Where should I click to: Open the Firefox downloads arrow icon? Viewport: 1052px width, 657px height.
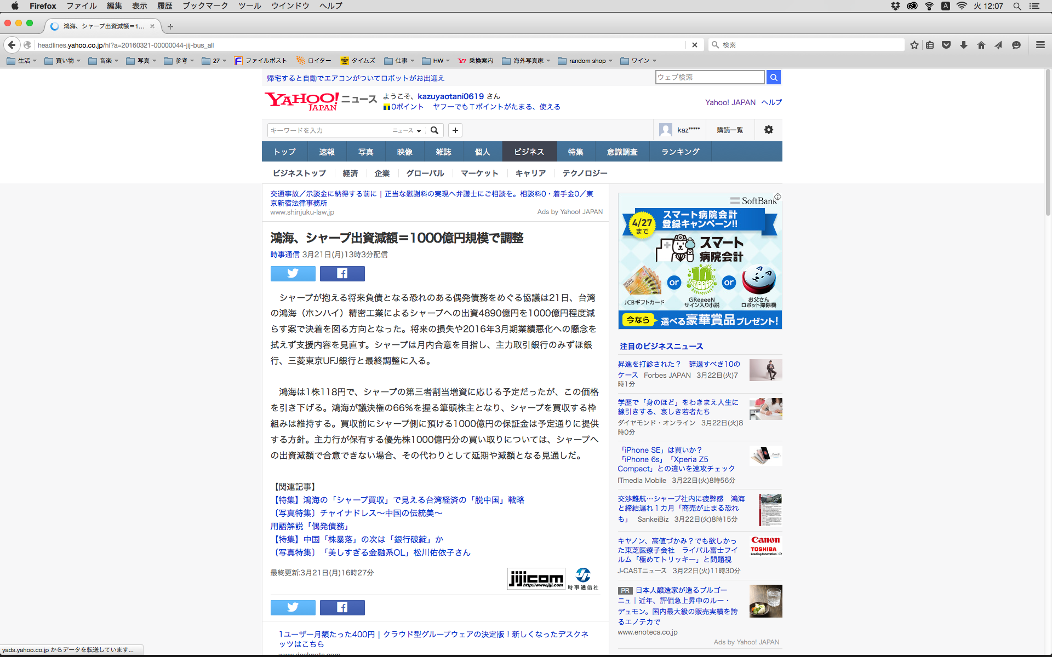pyautogui.click(x=963, y=45)
